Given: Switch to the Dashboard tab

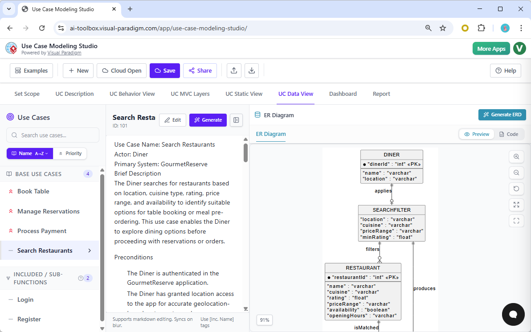Looking at the screenshot, I should pos(343,94).
